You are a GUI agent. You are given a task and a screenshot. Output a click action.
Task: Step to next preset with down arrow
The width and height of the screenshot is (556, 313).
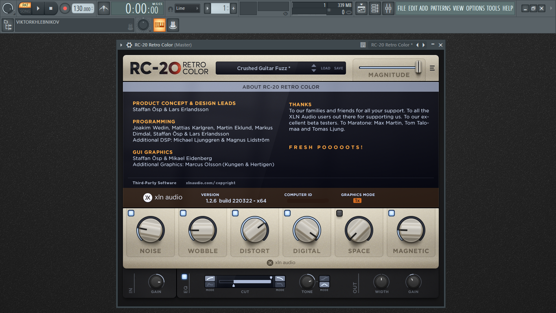[313, 71]
